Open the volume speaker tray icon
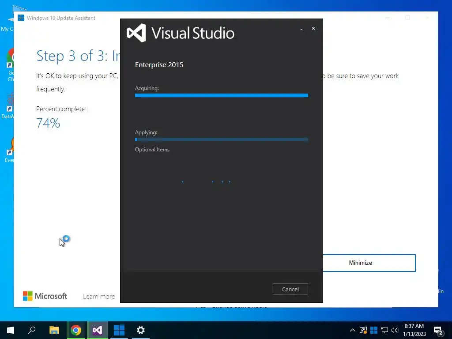 click(395, 330)
